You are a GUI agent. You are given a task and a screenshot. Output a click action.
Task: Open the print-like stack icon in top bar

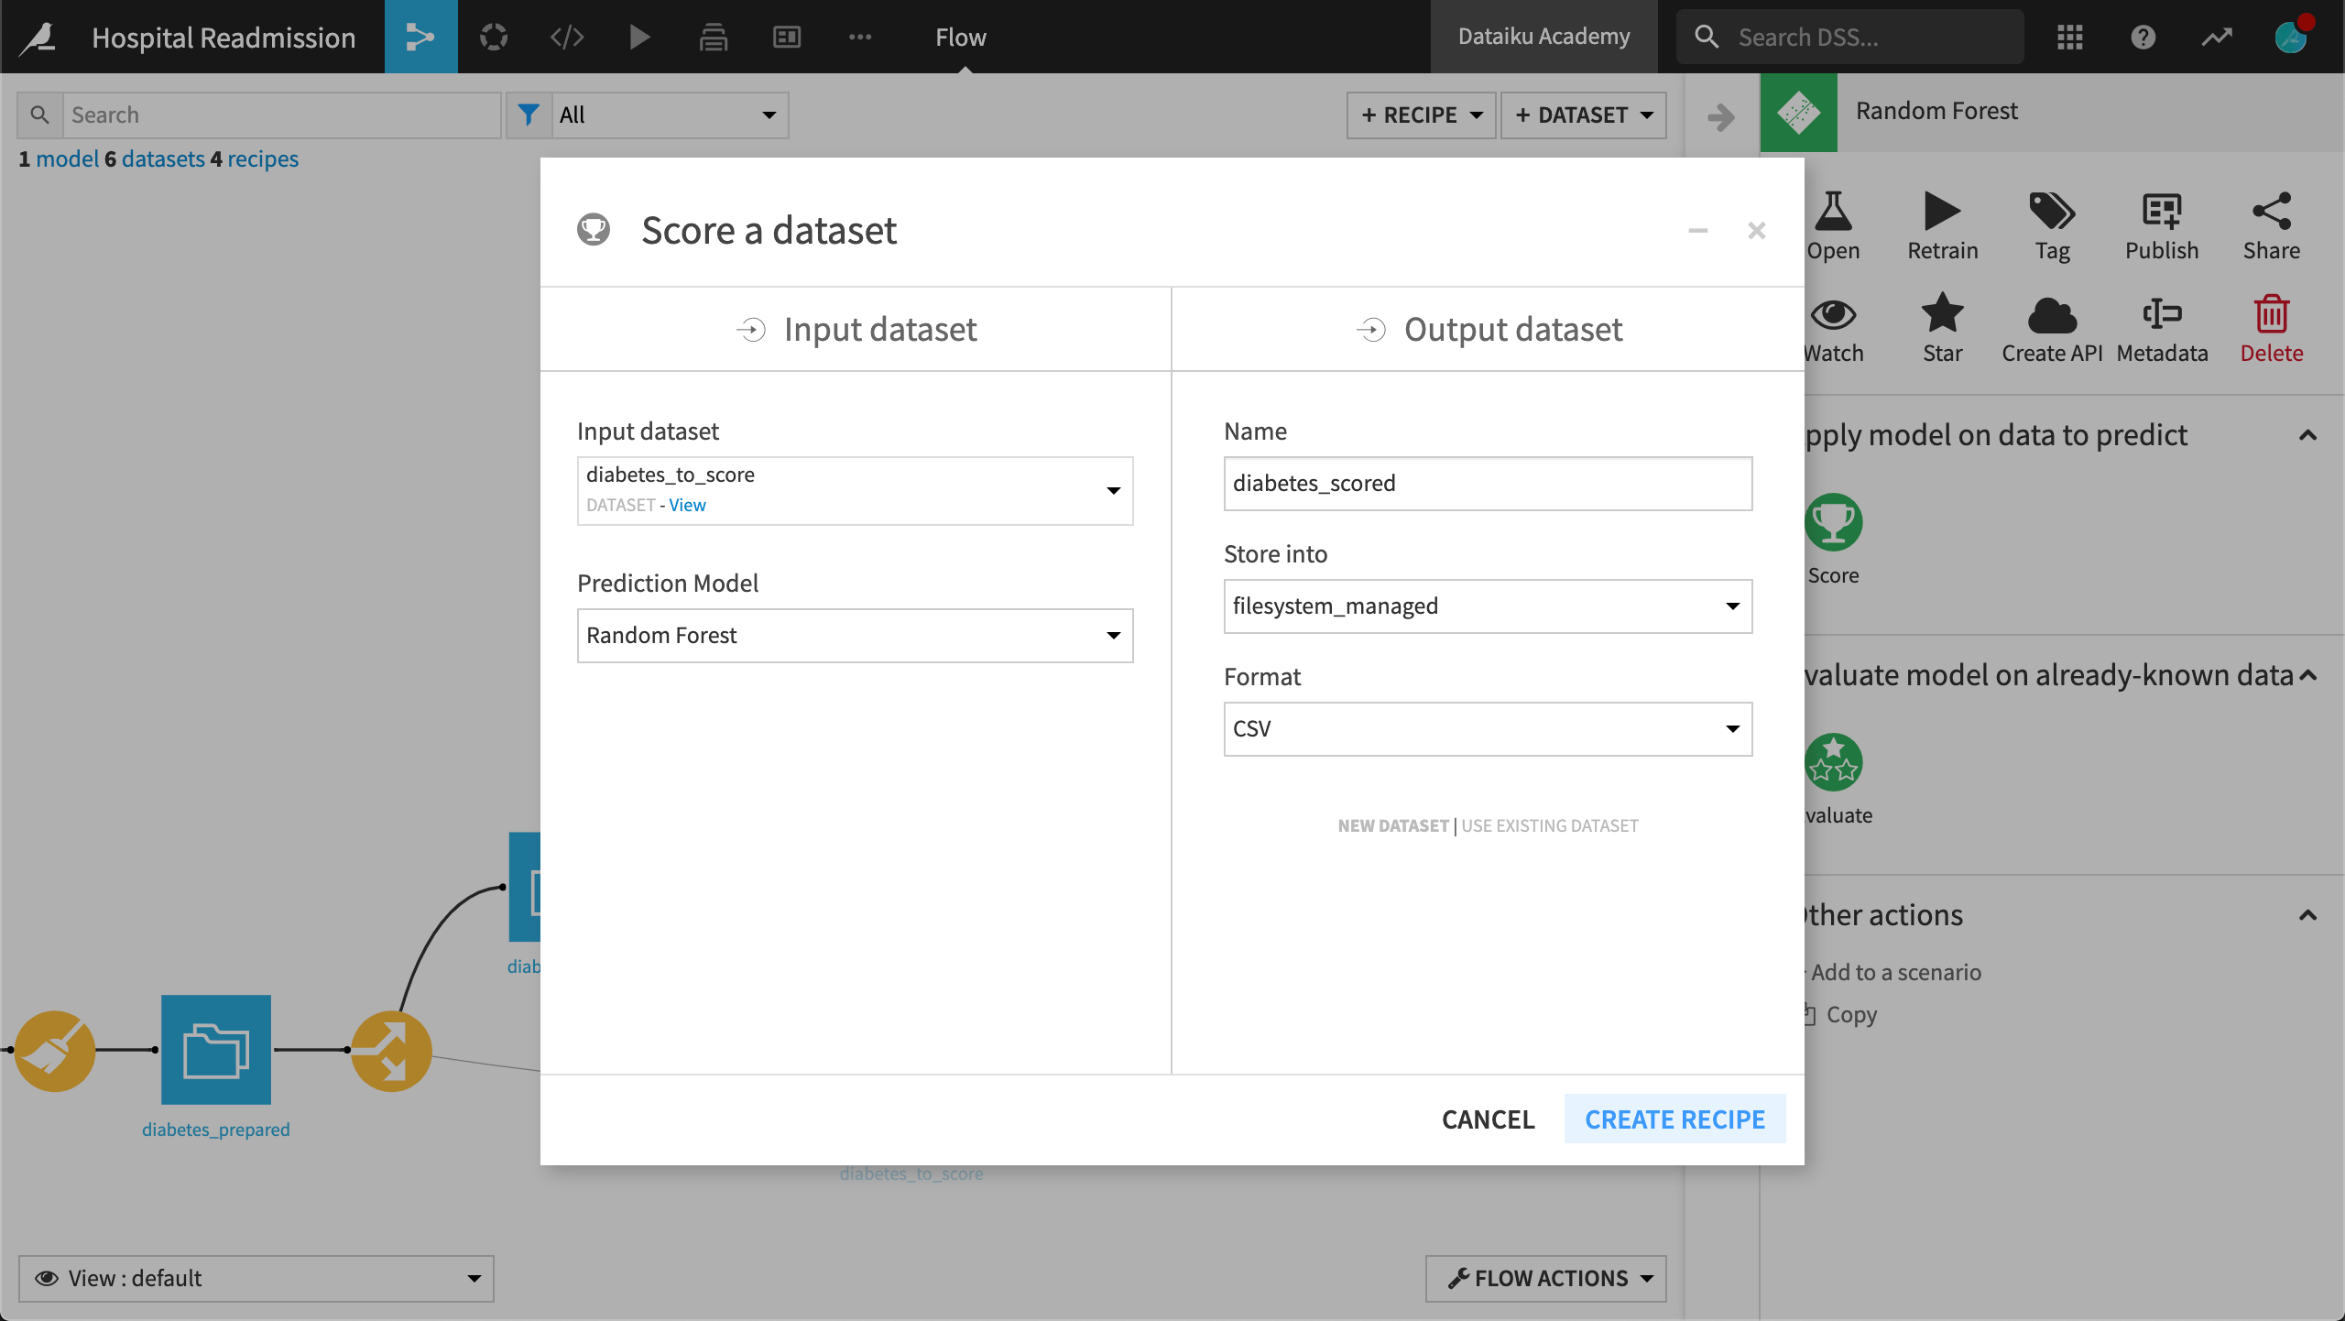tap(714, 37)
